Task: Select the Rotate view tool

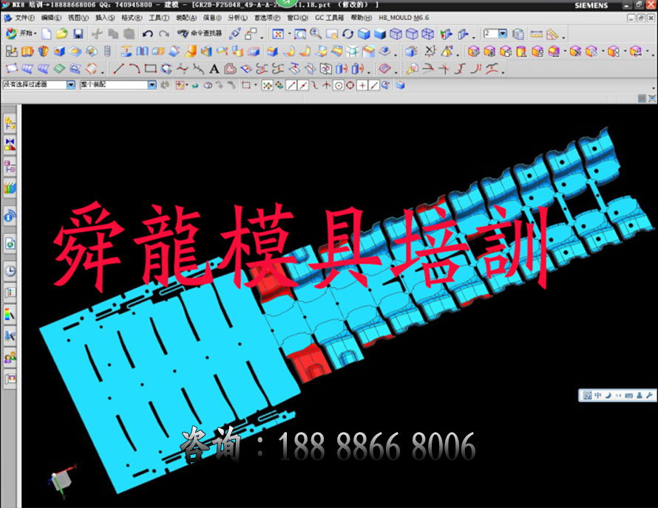Action: pos(347,34)
